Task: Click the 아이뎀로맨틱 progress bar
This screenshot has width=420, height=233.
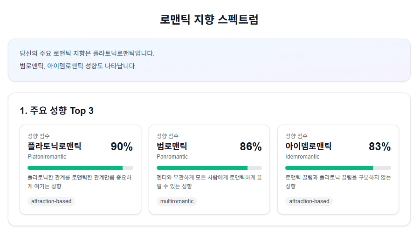Action: 338,168
